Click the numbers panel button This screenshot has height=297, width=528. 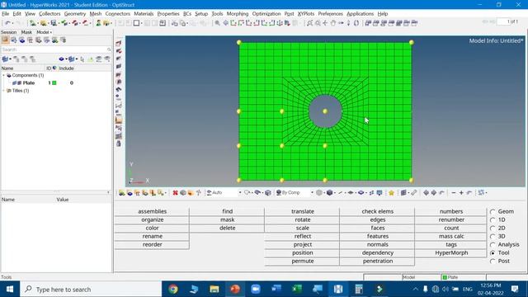pyautogui.click(x=451, y=211)
